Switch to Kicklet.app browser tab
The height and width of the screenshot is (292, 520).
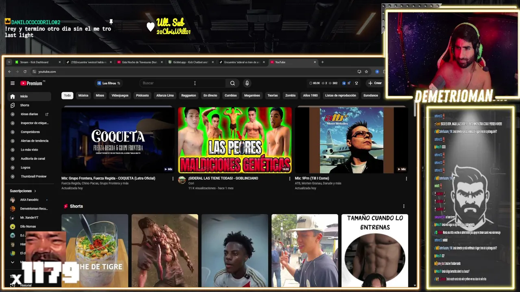point(190,62)
